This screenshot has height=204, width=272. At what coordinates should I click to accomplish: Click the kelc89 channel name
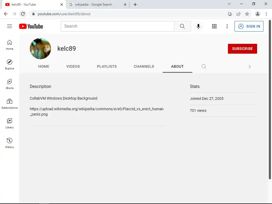(x=66, y=49)
